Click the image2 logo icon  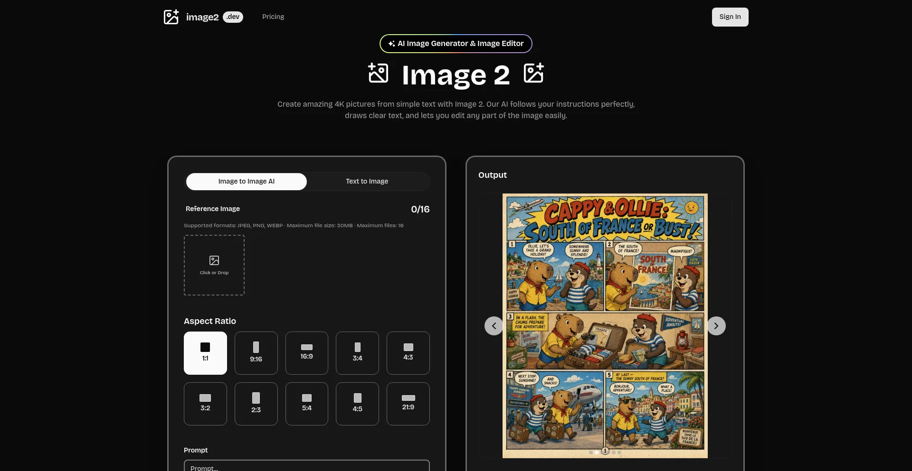pyautogui.click(x=171, y=17)
